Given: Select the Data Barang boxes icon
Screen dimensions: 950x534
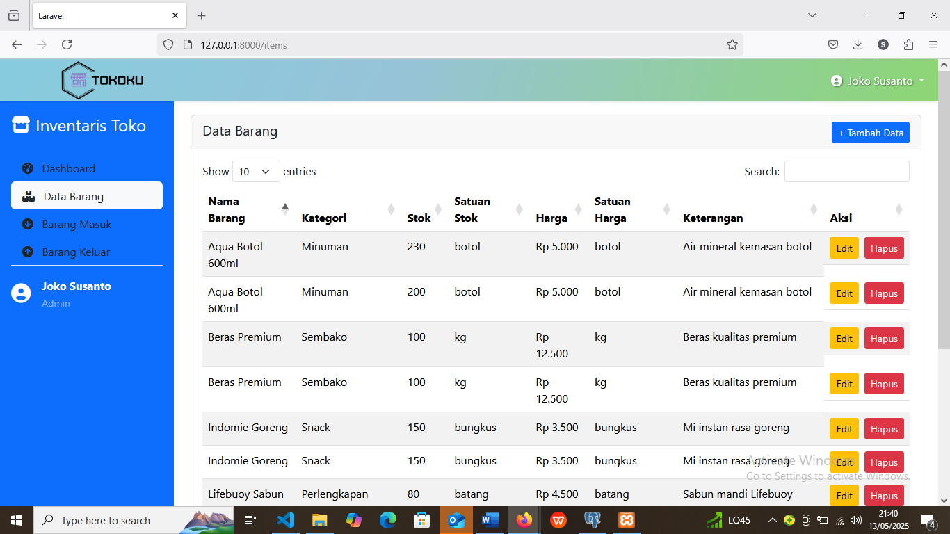Looking at the screenshot, I should (29, 196).
